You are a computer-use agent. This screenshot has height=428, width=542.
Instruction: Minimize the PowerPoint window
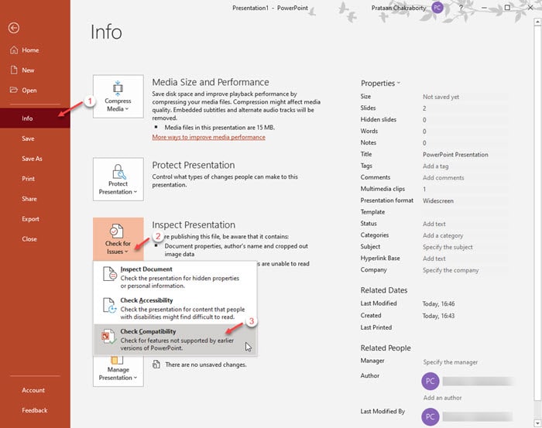coord(484,7)
